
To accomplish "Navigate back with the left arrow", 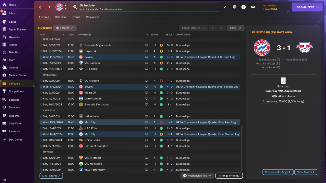I will 40,7.
